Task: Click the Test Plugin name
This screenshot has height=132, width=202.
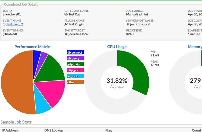Action: pyautogui.click(x=76, y=24)
